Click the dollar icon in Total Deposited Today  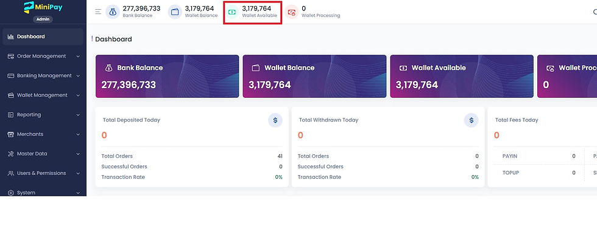275,120
